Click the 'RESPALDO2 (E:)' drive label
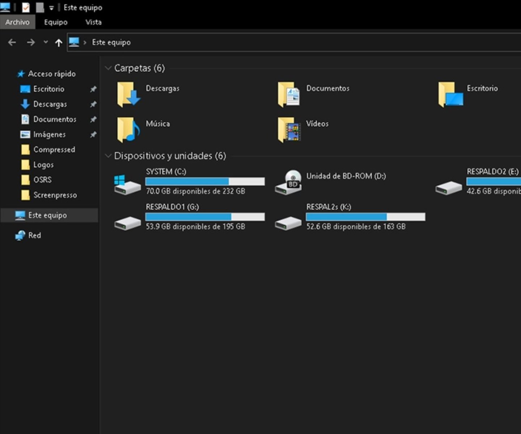 492,171
